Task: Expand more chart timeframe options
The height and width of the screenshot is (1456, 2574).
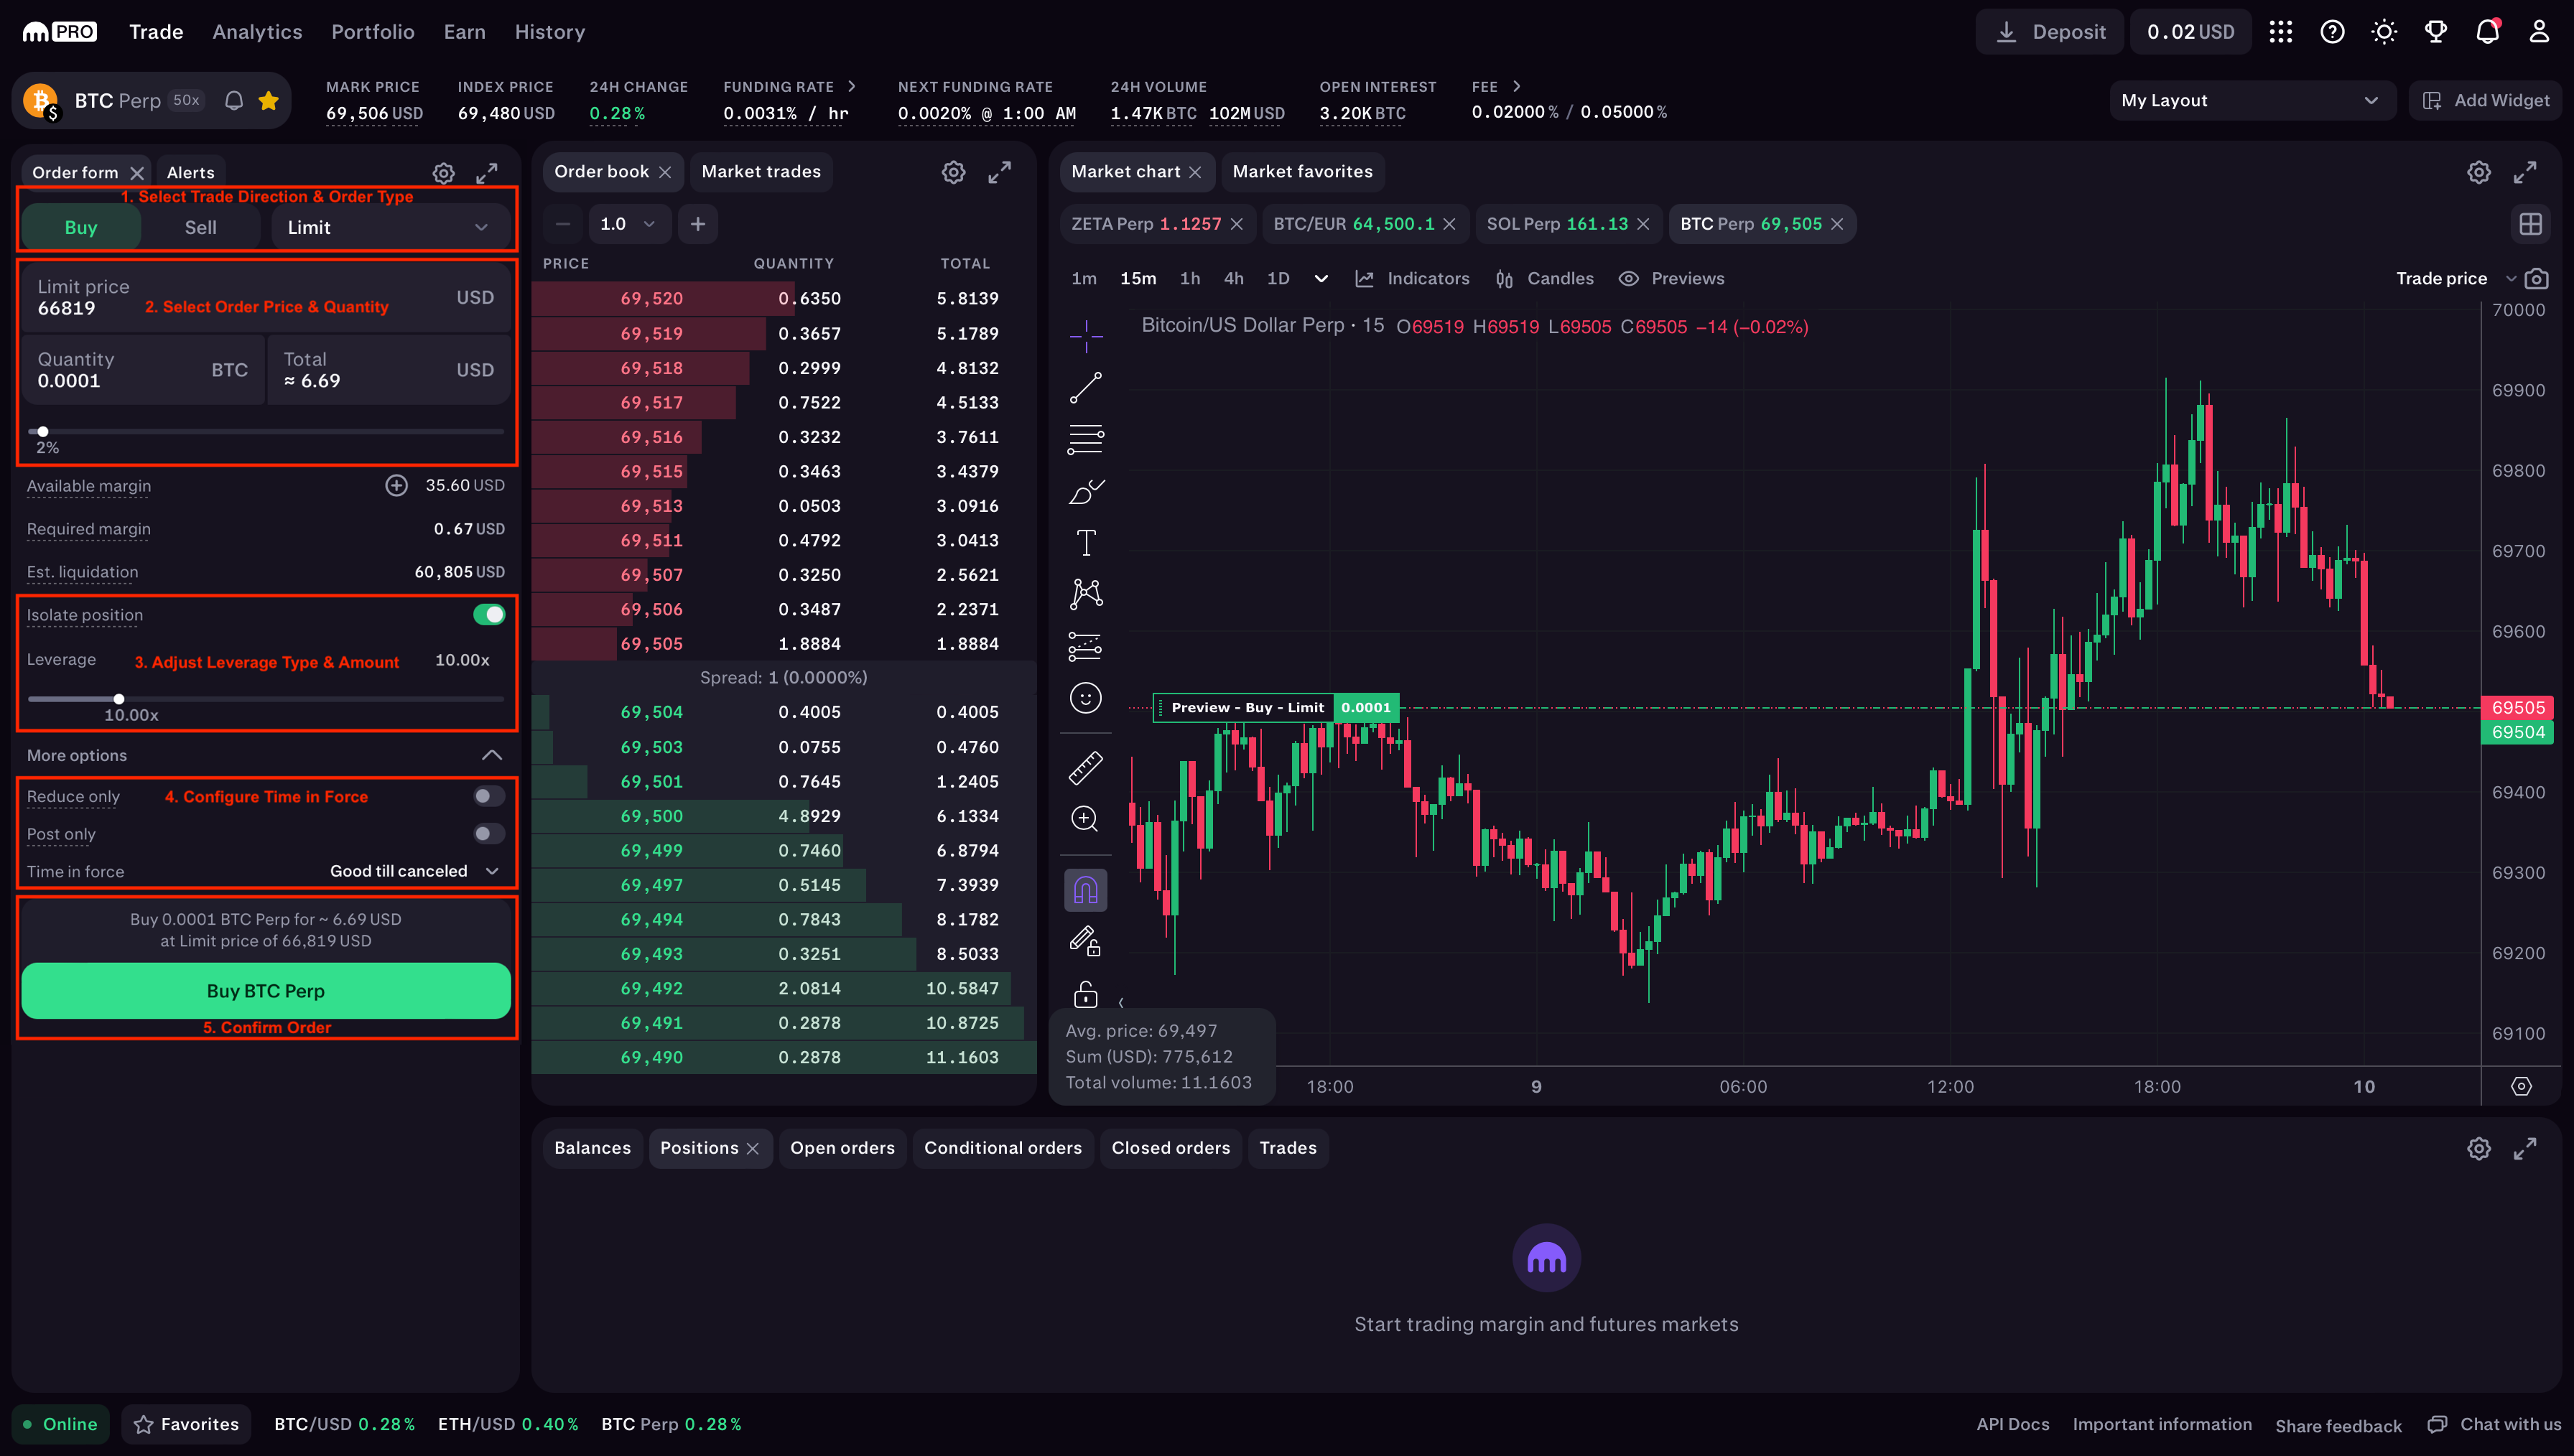Action: (x=1321, y=279)
